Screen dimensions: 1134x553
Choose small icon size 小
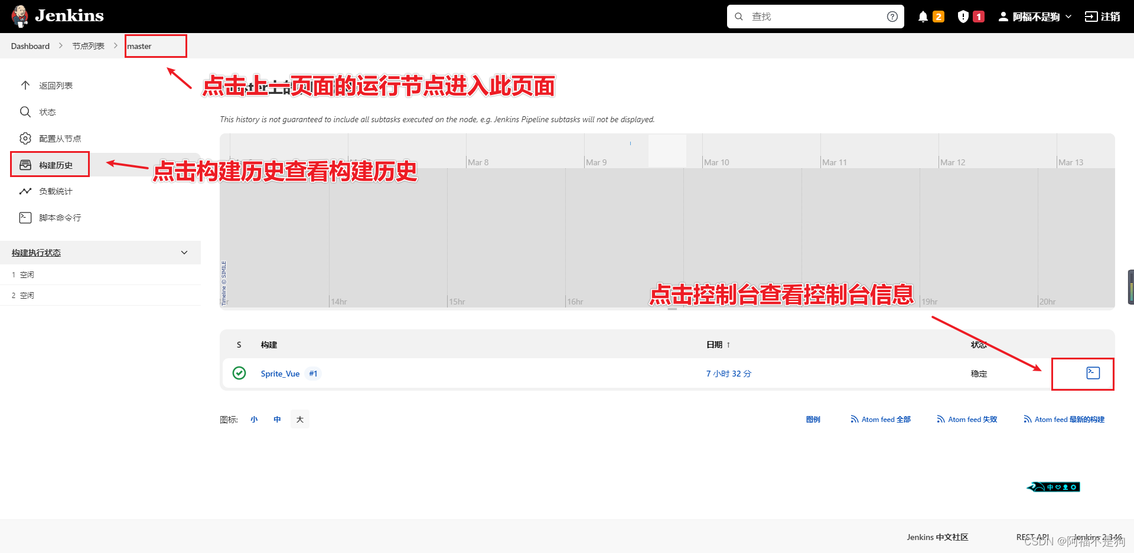[x=254, y=420]
